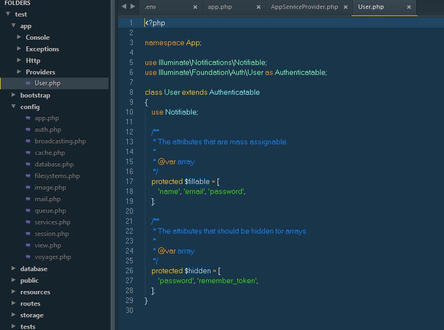
Task: Expand the resources folder arrow
Action: (13, 291)
